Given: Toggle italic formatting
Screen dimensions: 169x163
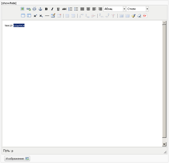Looking at the screenshot, I should 52,9.
